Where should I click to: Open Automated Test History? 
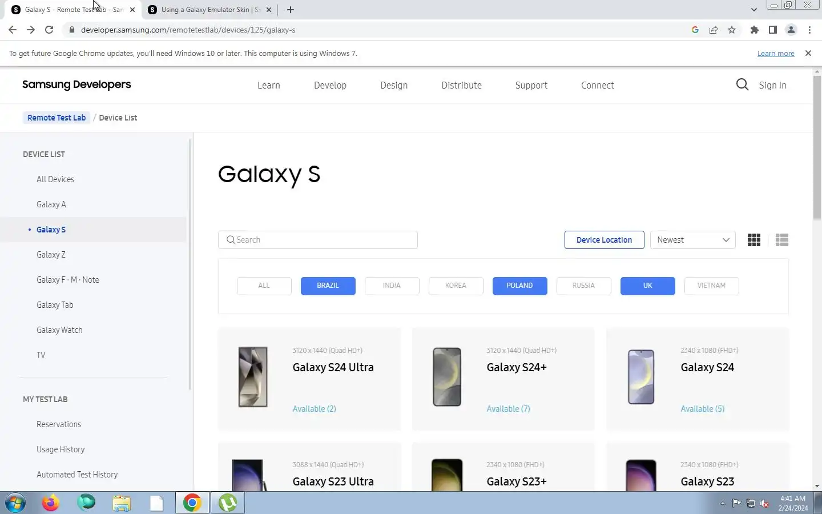(77, 475)
